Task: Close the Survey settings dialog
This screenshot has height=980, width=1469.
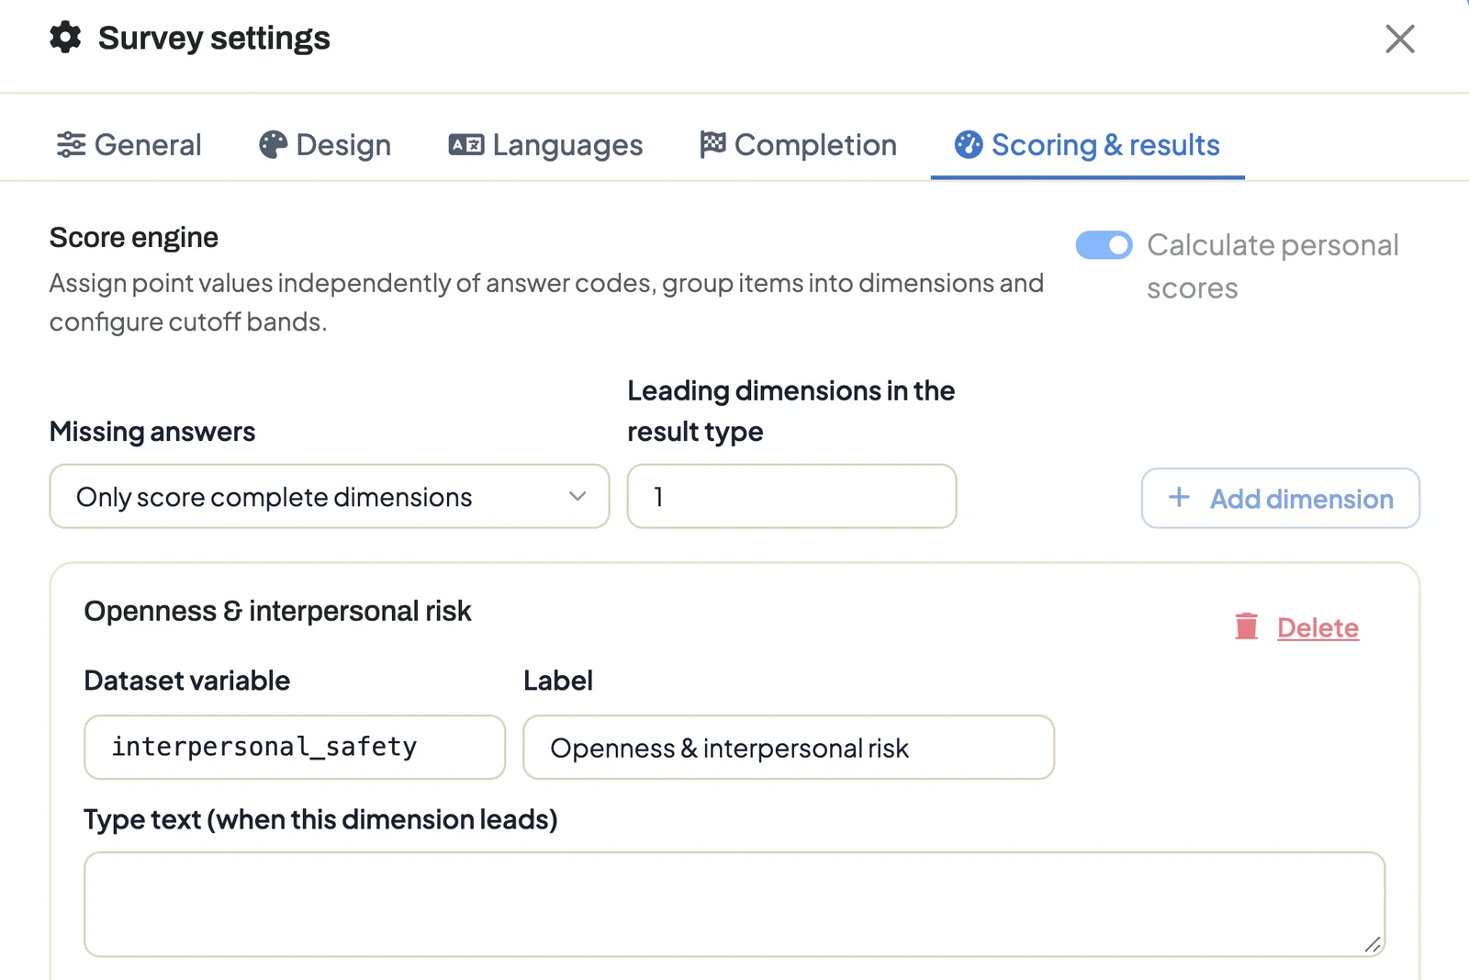Action: (1399, 39)
